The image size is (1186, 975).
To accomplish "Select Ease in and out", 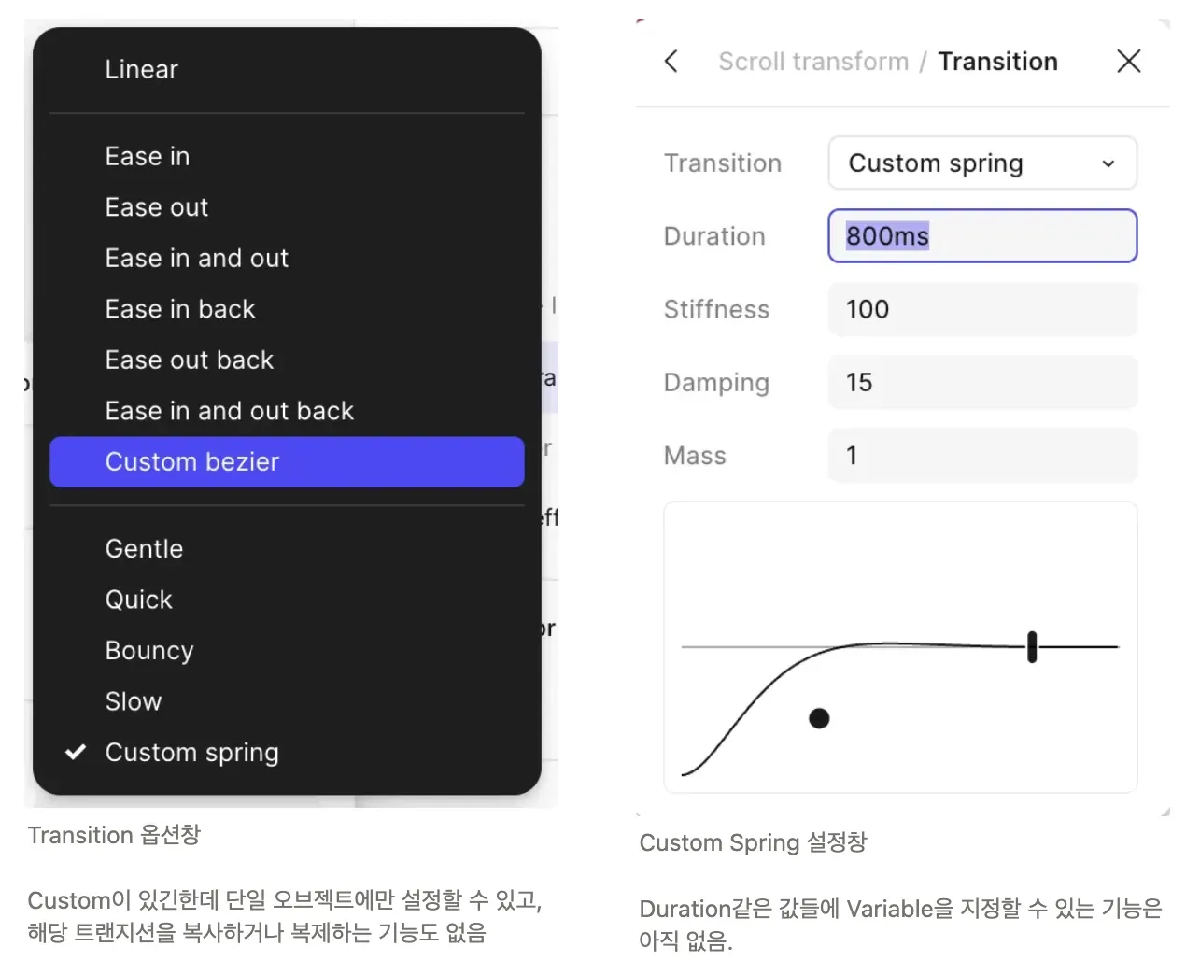I will point(197,258).
